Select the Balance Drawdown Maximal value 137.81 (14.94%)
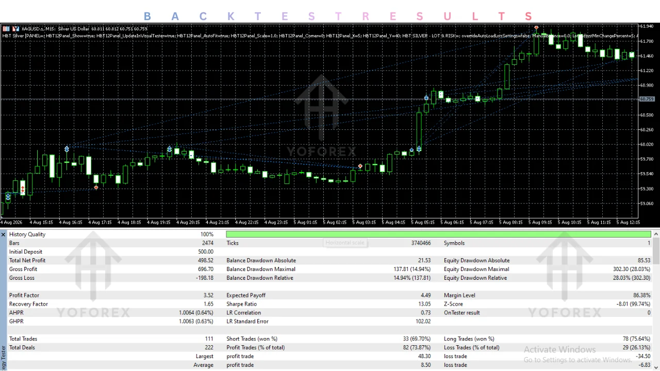This screenshot has height=371, width=660. (412, 269)
